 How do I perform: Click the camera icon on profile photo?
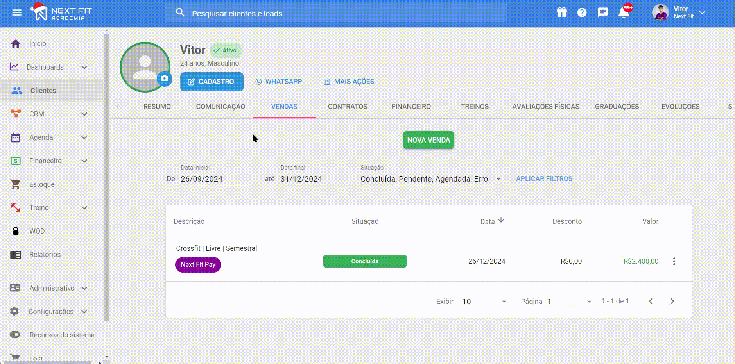[165, 78]
